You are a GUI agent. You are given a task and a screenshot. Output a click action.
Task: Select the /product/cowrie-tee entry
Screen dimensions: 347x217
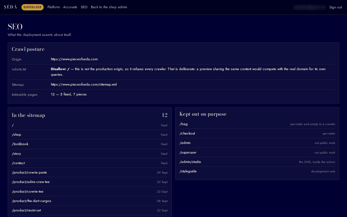coord(90,192)
